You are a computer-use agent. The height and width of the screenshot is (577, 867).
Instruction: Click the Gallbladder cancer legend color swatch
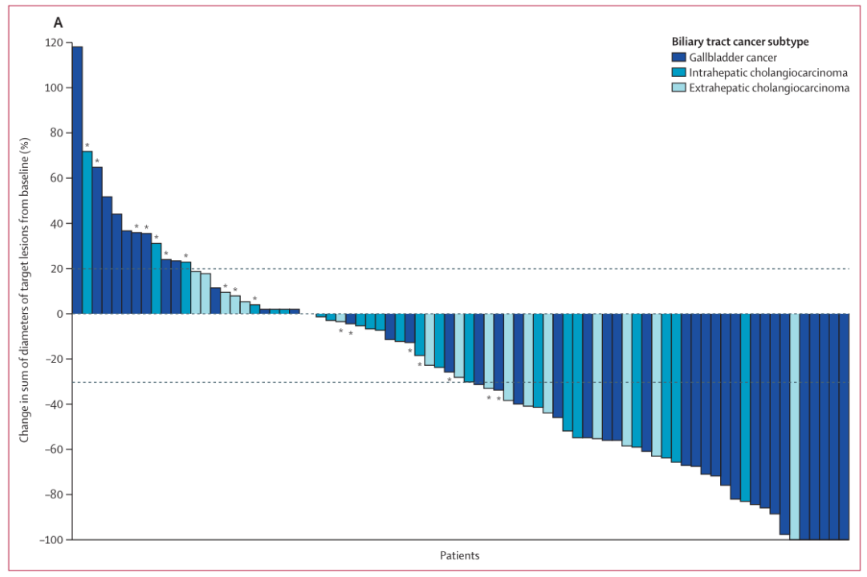pos(678,58)
